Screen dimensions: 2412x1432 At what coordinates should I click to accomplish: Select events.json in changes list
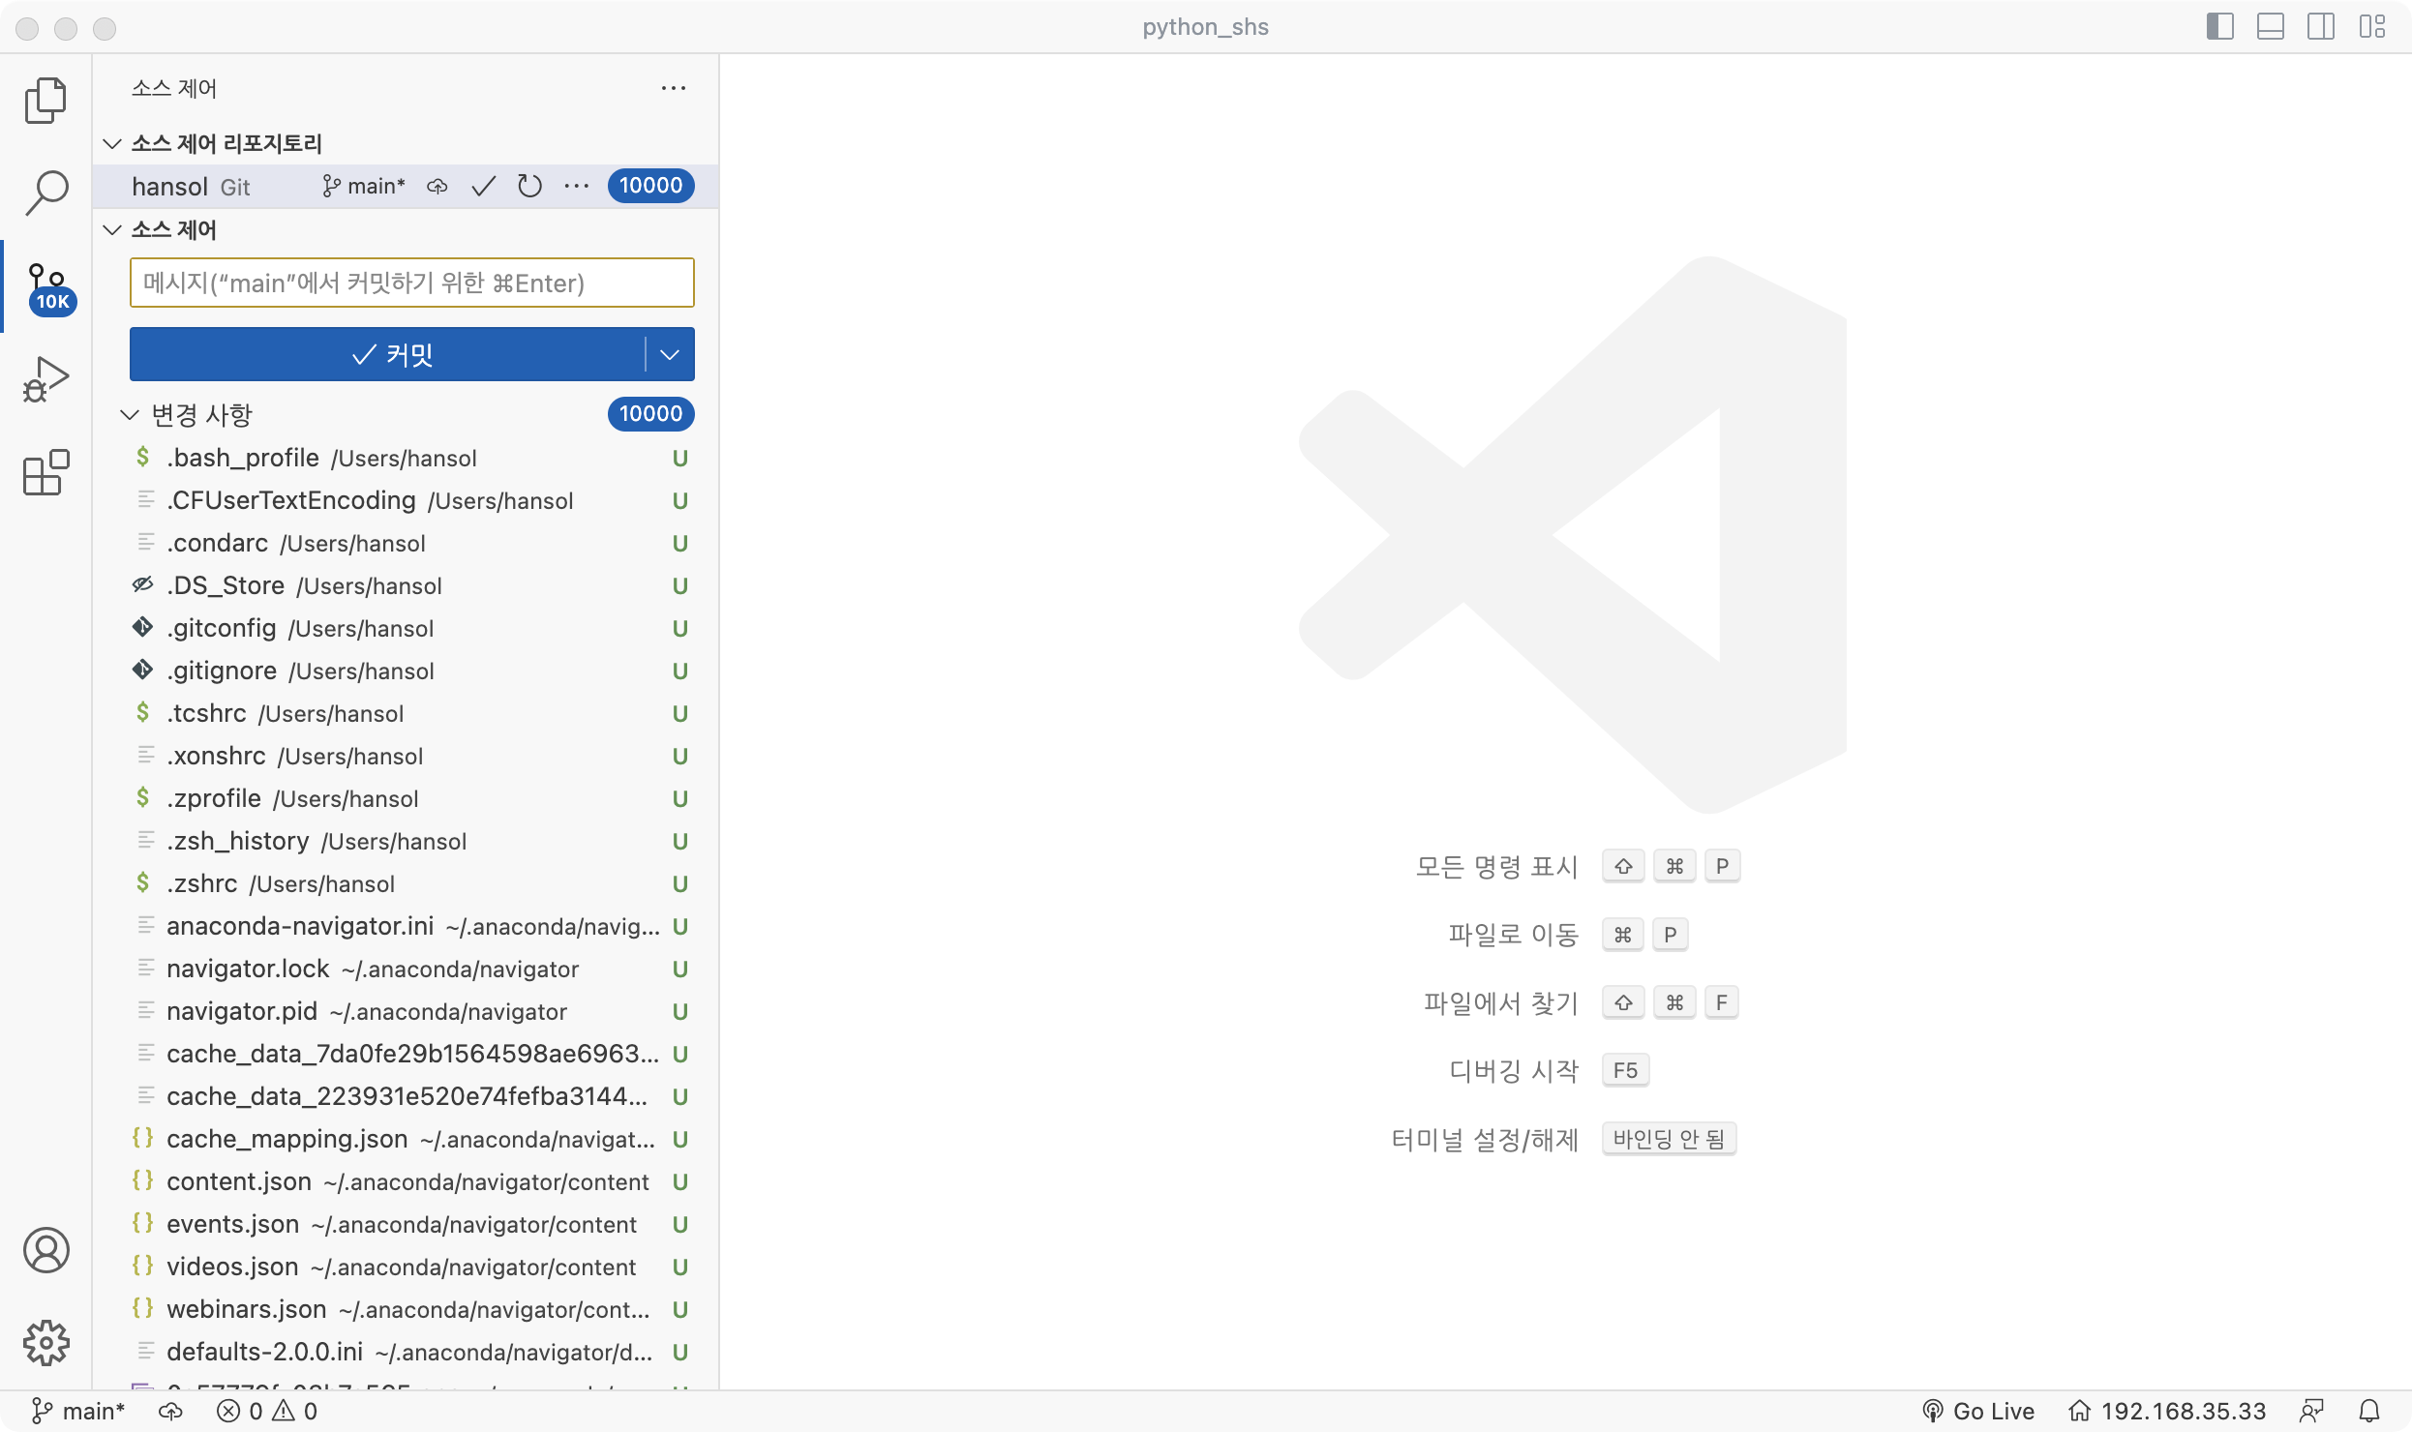pos(406,1224)
